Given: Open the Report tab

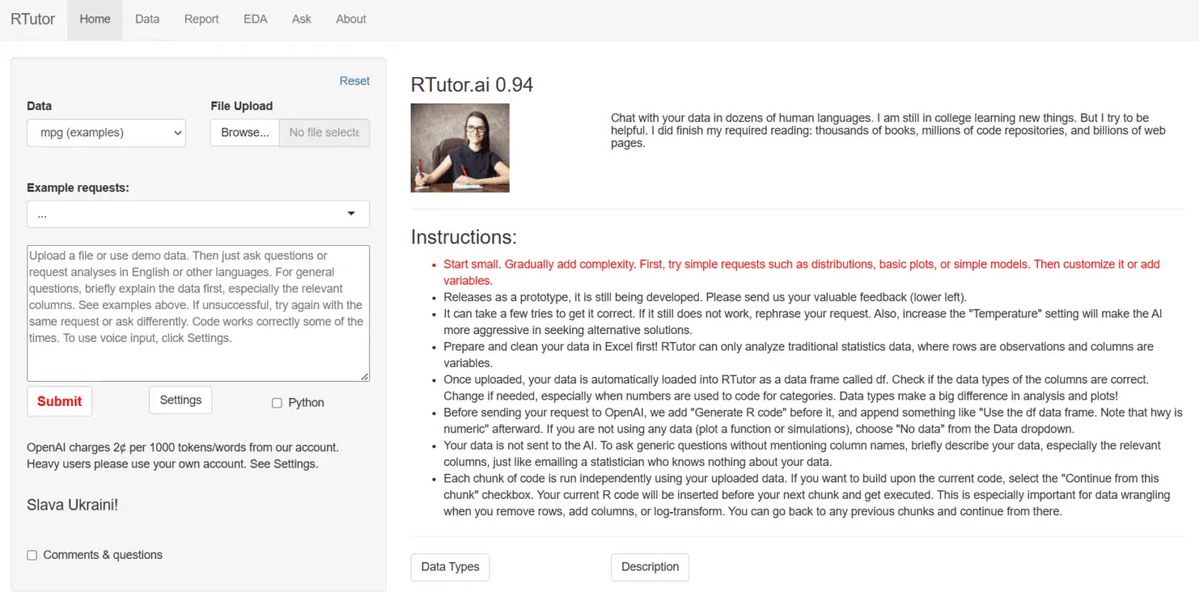Looking at the screenshot, I should 201,19.
